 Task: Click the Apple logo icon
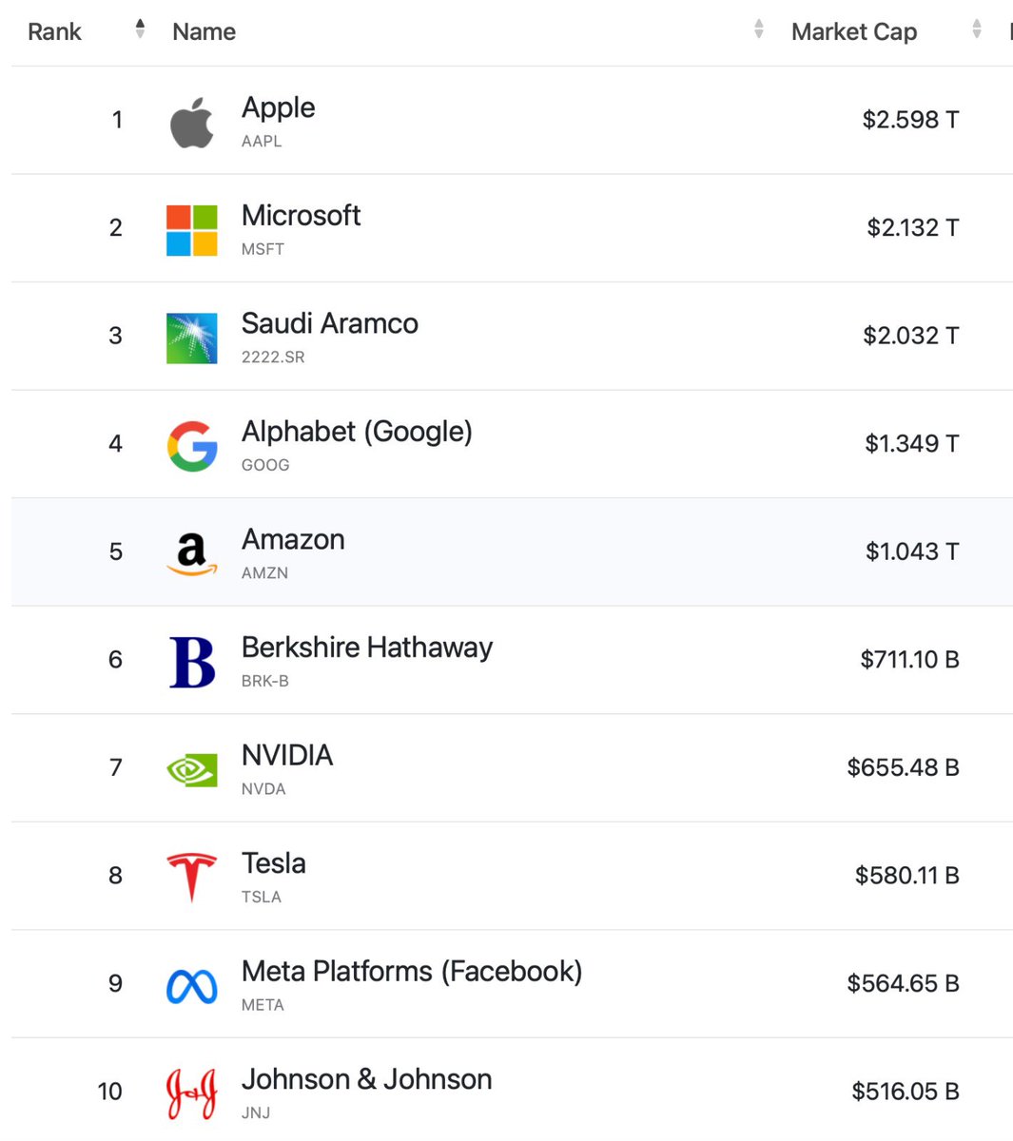point(191,123)
